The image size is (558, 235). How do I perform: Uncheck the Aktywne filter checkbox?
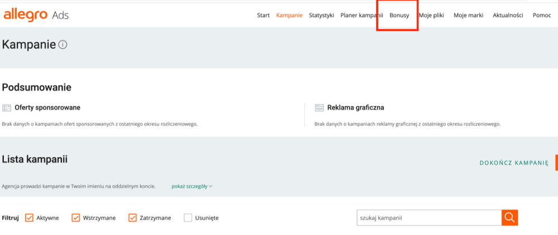point(30,218)
